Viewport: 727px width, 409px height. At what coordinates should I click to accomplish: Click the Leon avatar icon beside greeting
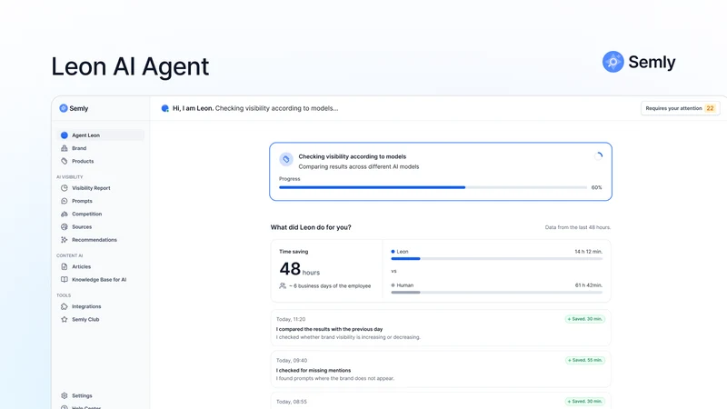click(164, 108)
